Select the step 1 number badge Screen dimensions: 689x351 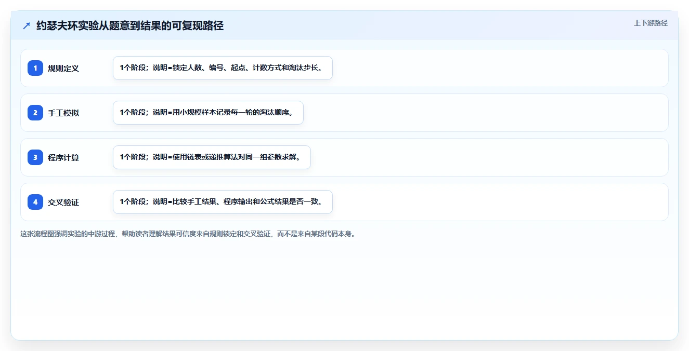35,68
